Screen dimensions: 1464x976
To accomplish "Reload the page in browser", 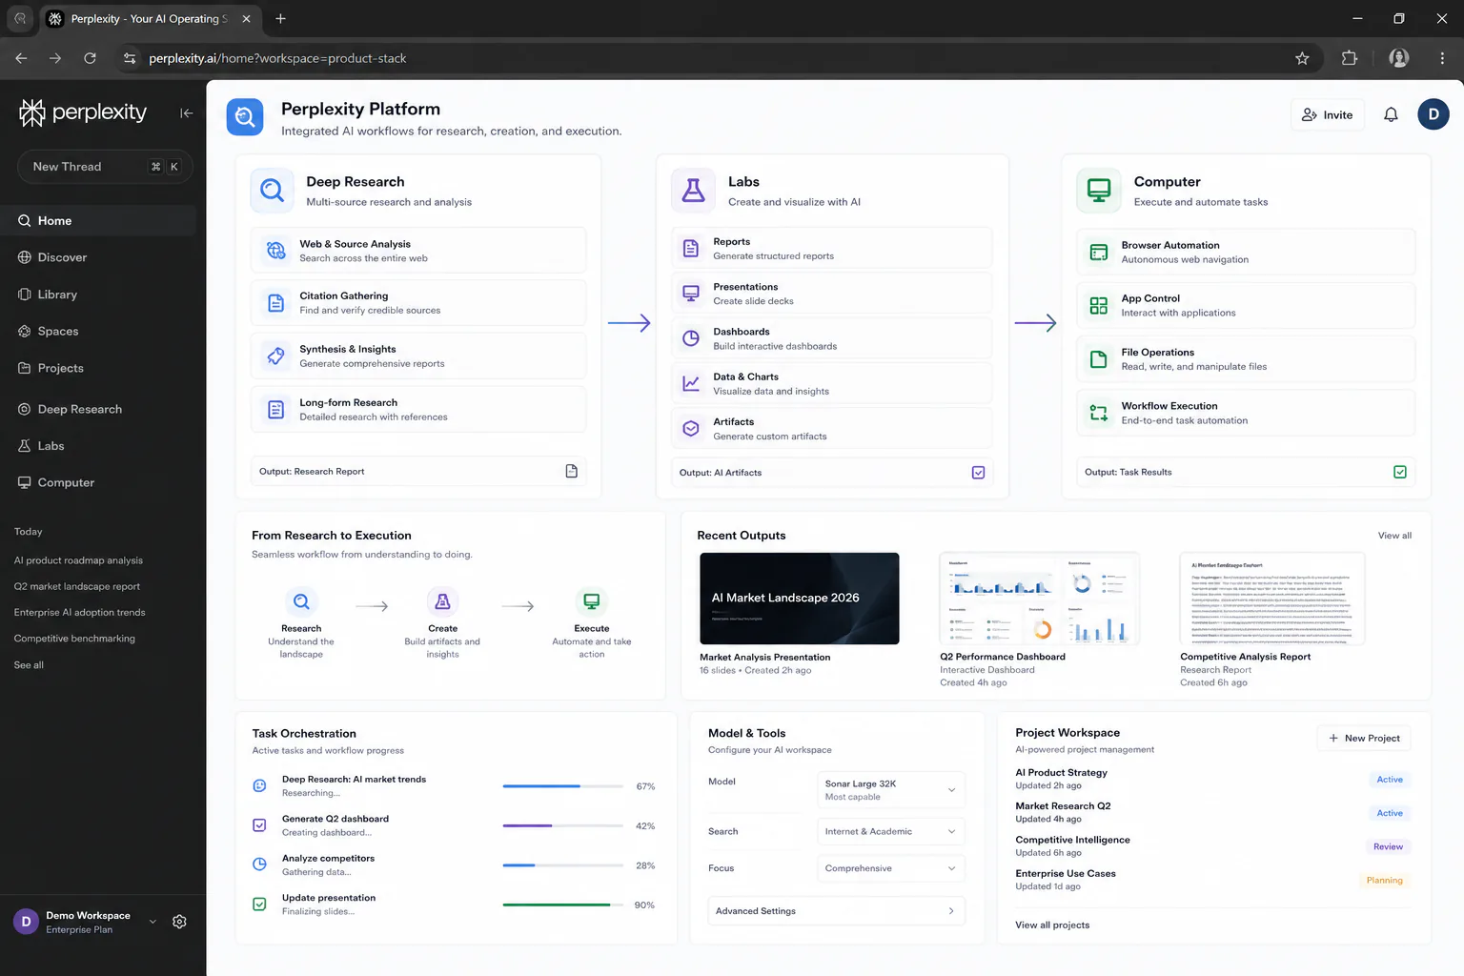I will coord(90,58).
